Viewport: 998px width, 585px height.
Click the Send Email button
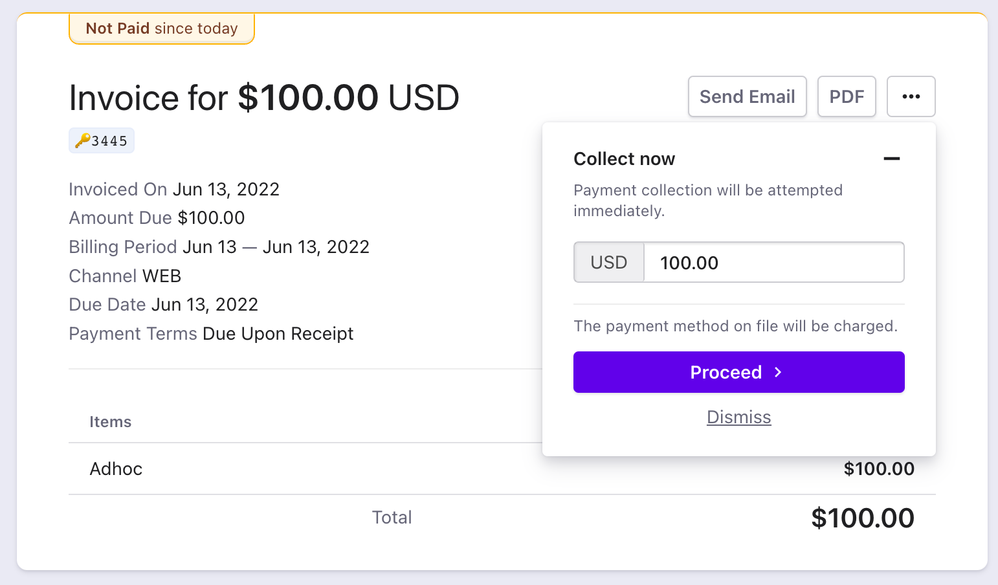747,96
